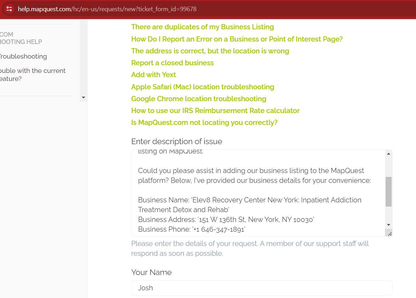Open 'How Do I Report an Error' article
This screenshot has width=416, height=298.
pos(237,39)
